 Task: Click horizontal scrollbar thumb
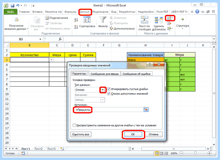174,149
